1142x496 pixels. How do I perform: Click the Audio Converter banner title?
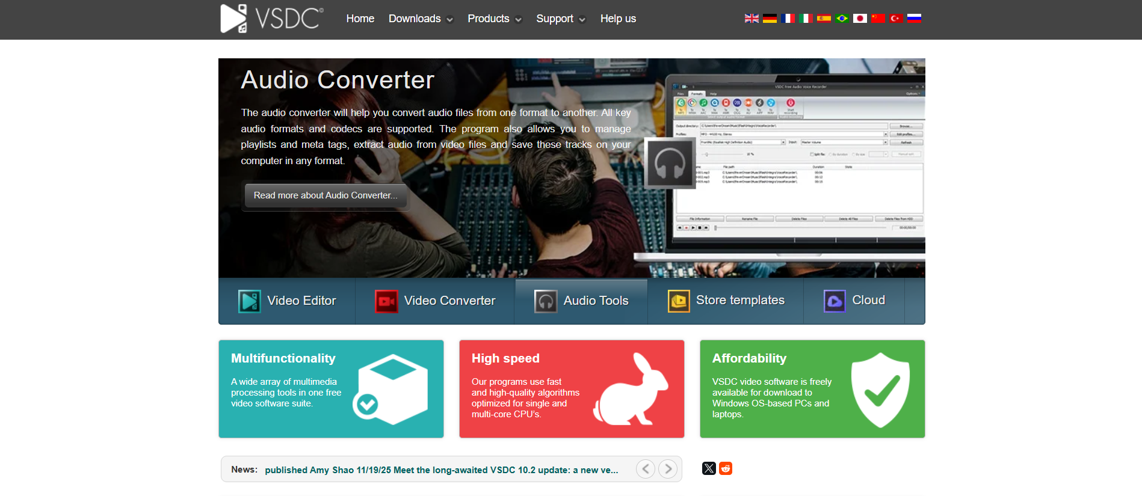pyautogui.click(x=338, y=80)
